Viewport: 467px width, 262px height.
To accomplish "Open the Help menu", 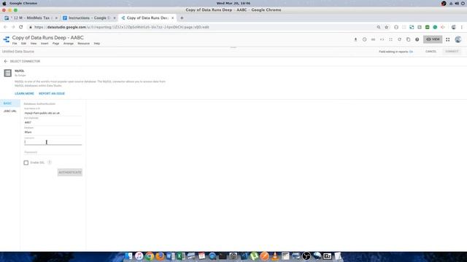I will click(97, 44).
